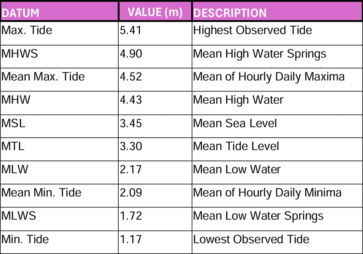Image resolution: width=363 pixels, height=254 pixels.
Task: Select the Highest Observed Tide description
Action: (252, 30)
